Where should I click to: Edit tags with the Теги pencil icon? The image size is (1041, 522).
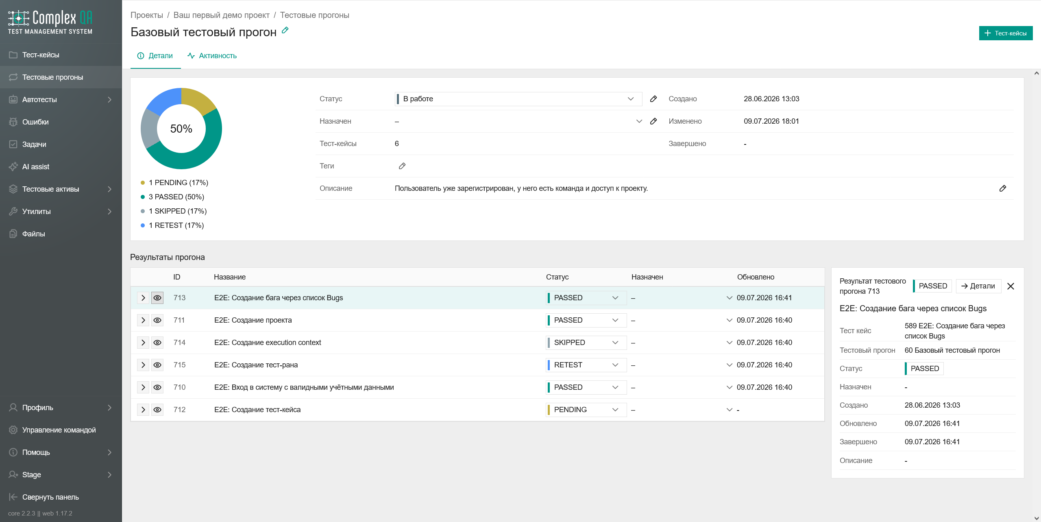(402, 166)
